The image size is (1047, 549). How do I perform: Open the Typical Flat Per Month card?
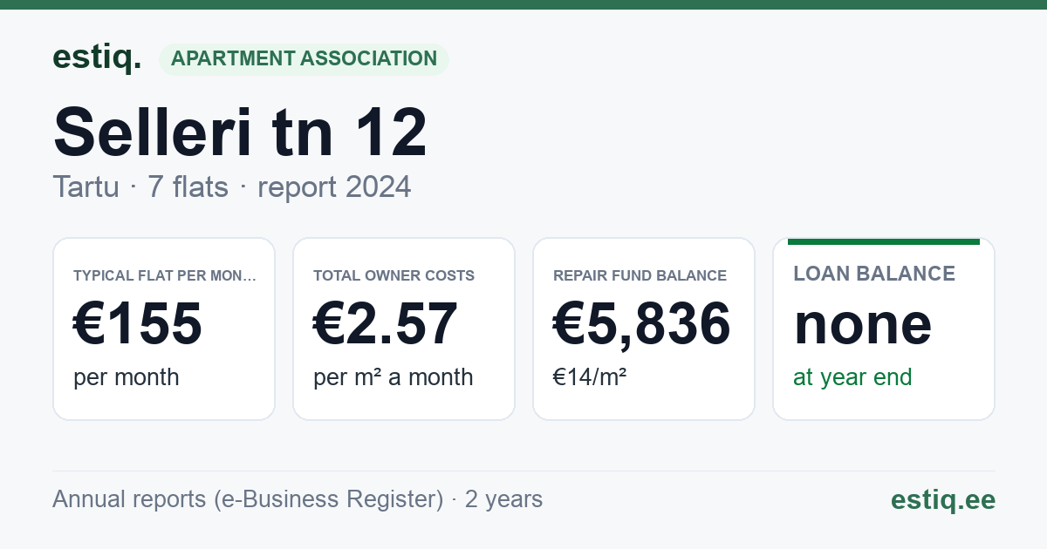coord(164,329)
